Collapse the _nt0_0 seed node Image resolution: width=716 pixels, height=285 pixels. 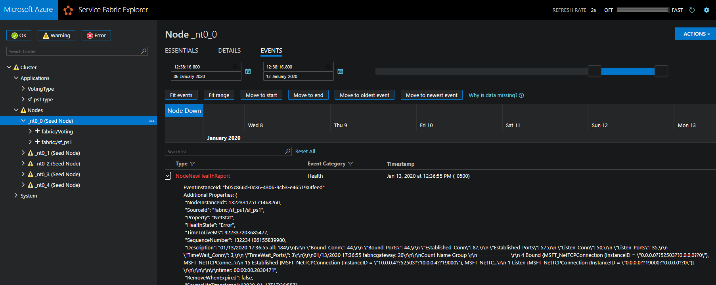[x=23, y=121]
